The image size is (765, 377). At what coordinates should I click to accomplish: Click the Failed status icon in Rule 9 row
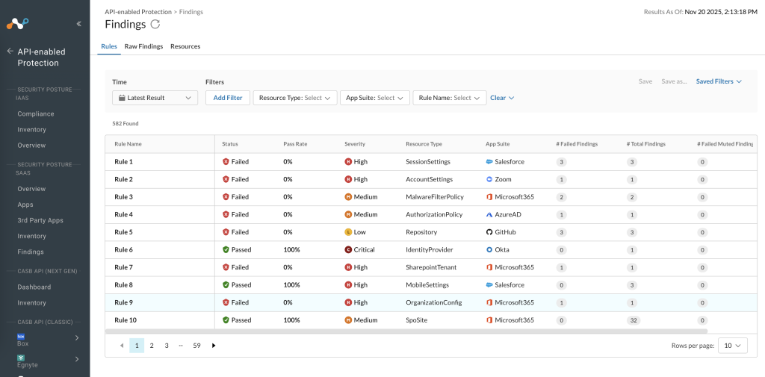[x=226, y=302]
